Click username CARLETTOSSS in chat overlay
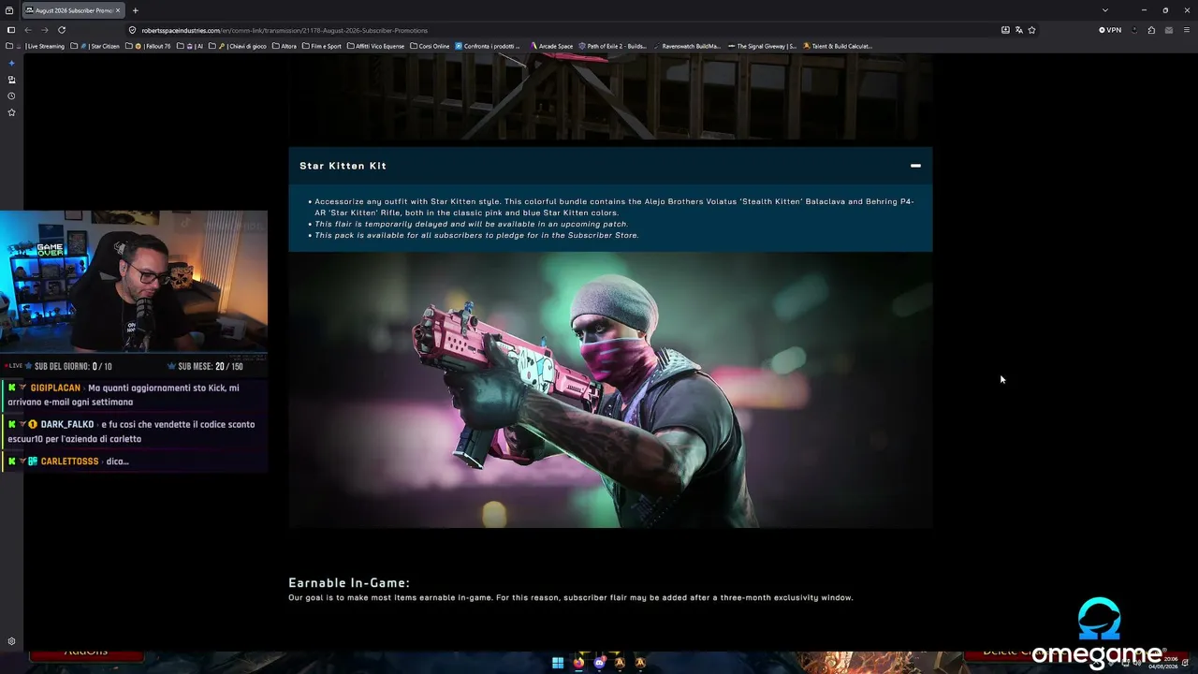Screen dimensions: 1198x674 coord(69,461)
